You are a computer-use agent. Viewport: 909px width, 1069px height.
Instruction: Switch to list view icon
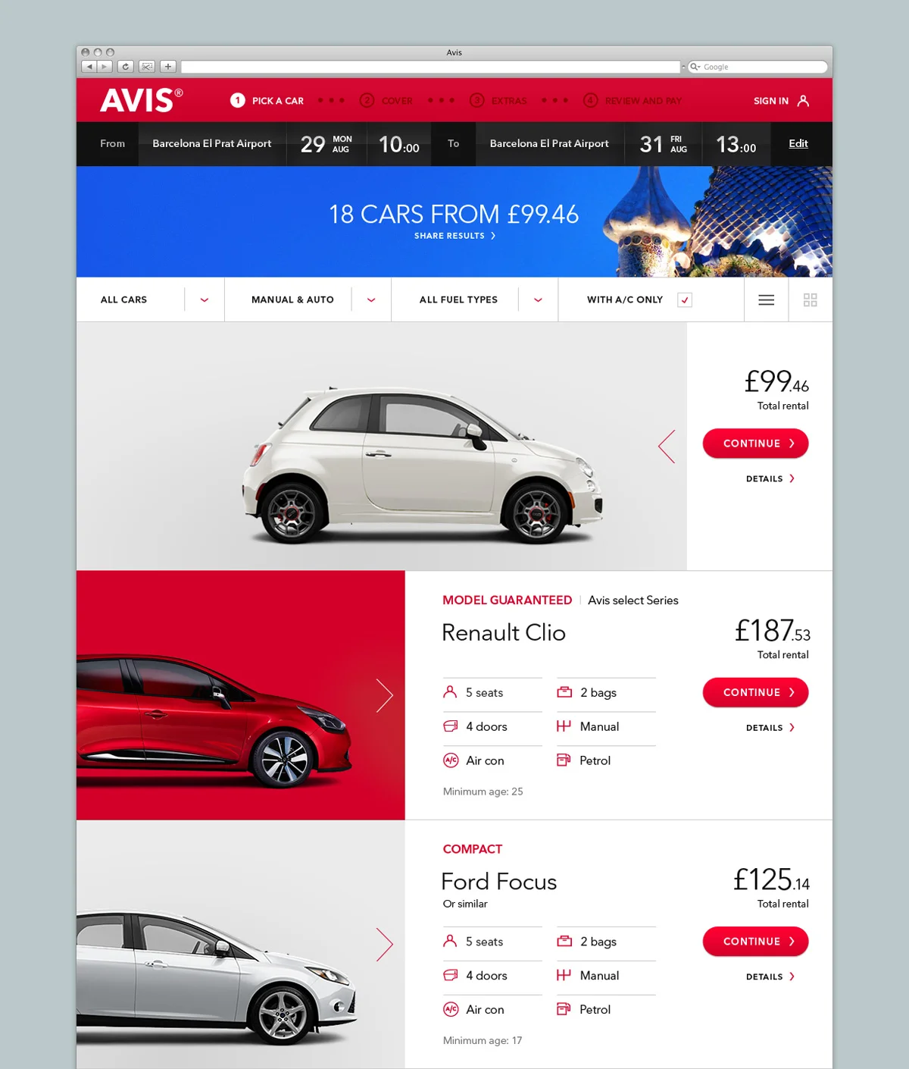[x=766, y=300]
